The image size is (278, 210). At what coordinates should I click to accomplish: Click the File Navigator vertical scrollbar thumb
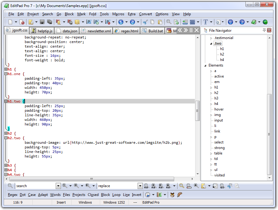(269, 135)
